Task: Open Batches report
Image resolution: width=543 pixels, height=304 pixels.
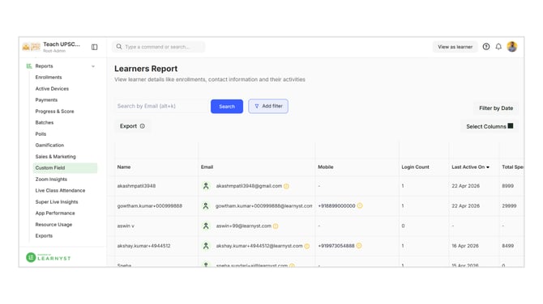Action: (45, 123)
